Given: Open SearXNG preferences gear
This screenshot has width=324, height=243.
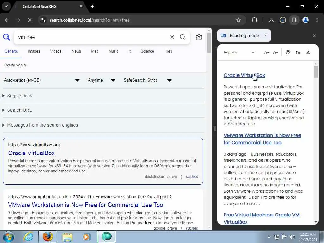Looking at the screenshot, I should pyautogui.click(x=199, y=37).
